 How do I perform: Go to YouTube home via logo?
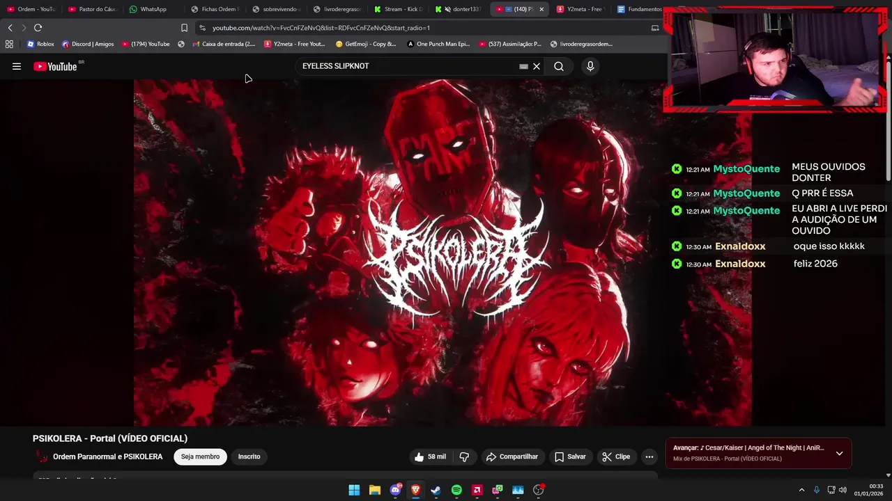56,66
